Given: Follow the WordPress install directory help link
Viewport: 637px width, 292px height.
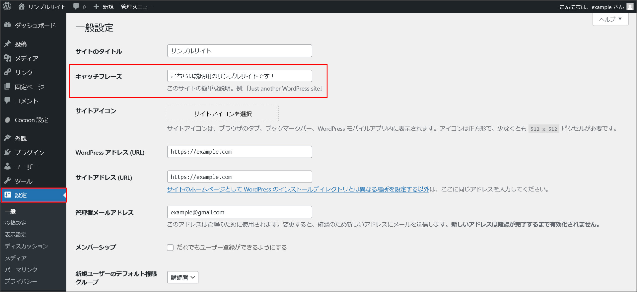Looking at the screenshot, I should (x=298, y=189).
